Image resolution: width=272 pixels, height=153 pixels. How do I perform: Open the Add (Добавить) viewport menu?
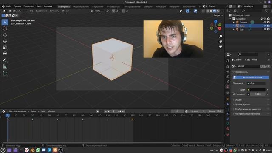[x=54, y=11]
